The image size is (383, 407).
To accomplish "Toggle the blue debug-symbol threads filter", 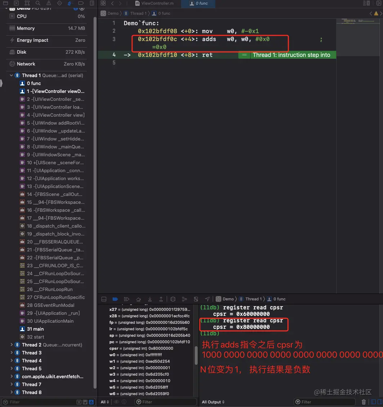I will coord(91,402).
